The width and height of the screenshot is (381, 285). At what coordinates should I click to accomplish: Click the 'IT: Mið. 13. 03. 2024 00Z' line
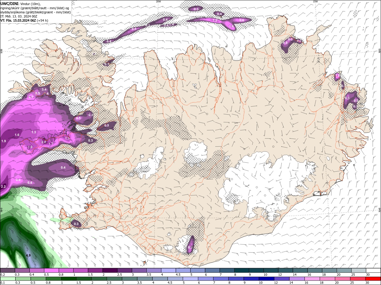18,16
